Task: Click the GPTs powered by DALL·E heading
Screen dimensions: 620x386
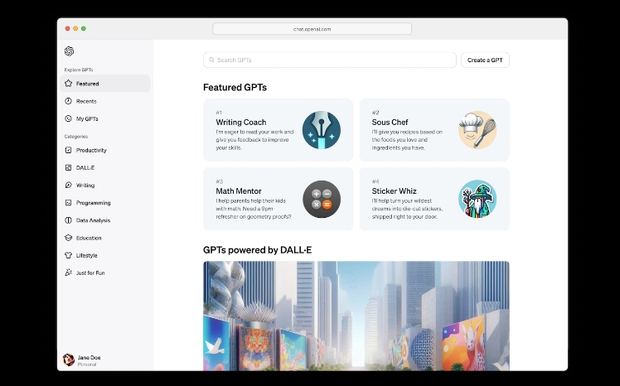Action: click(x=258, y=249)
